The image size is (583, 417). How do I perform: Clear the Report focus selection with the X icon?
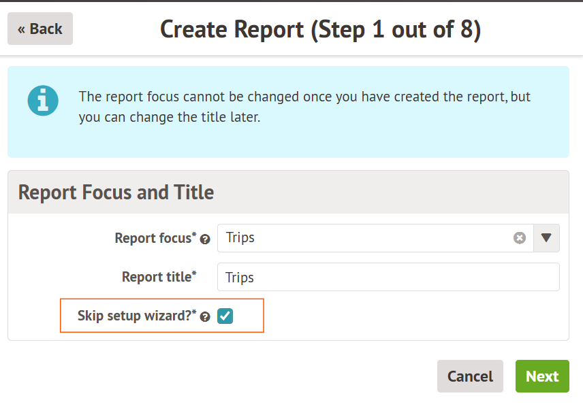pos(520,238)
